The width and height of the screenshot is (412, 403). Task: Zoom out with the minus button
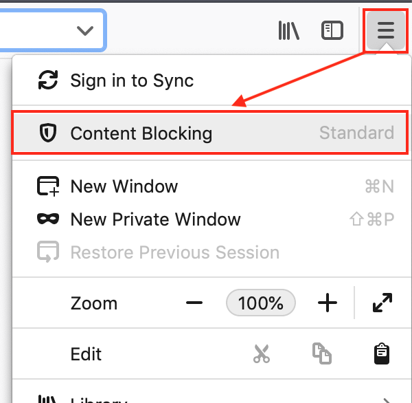click(194, 303)
